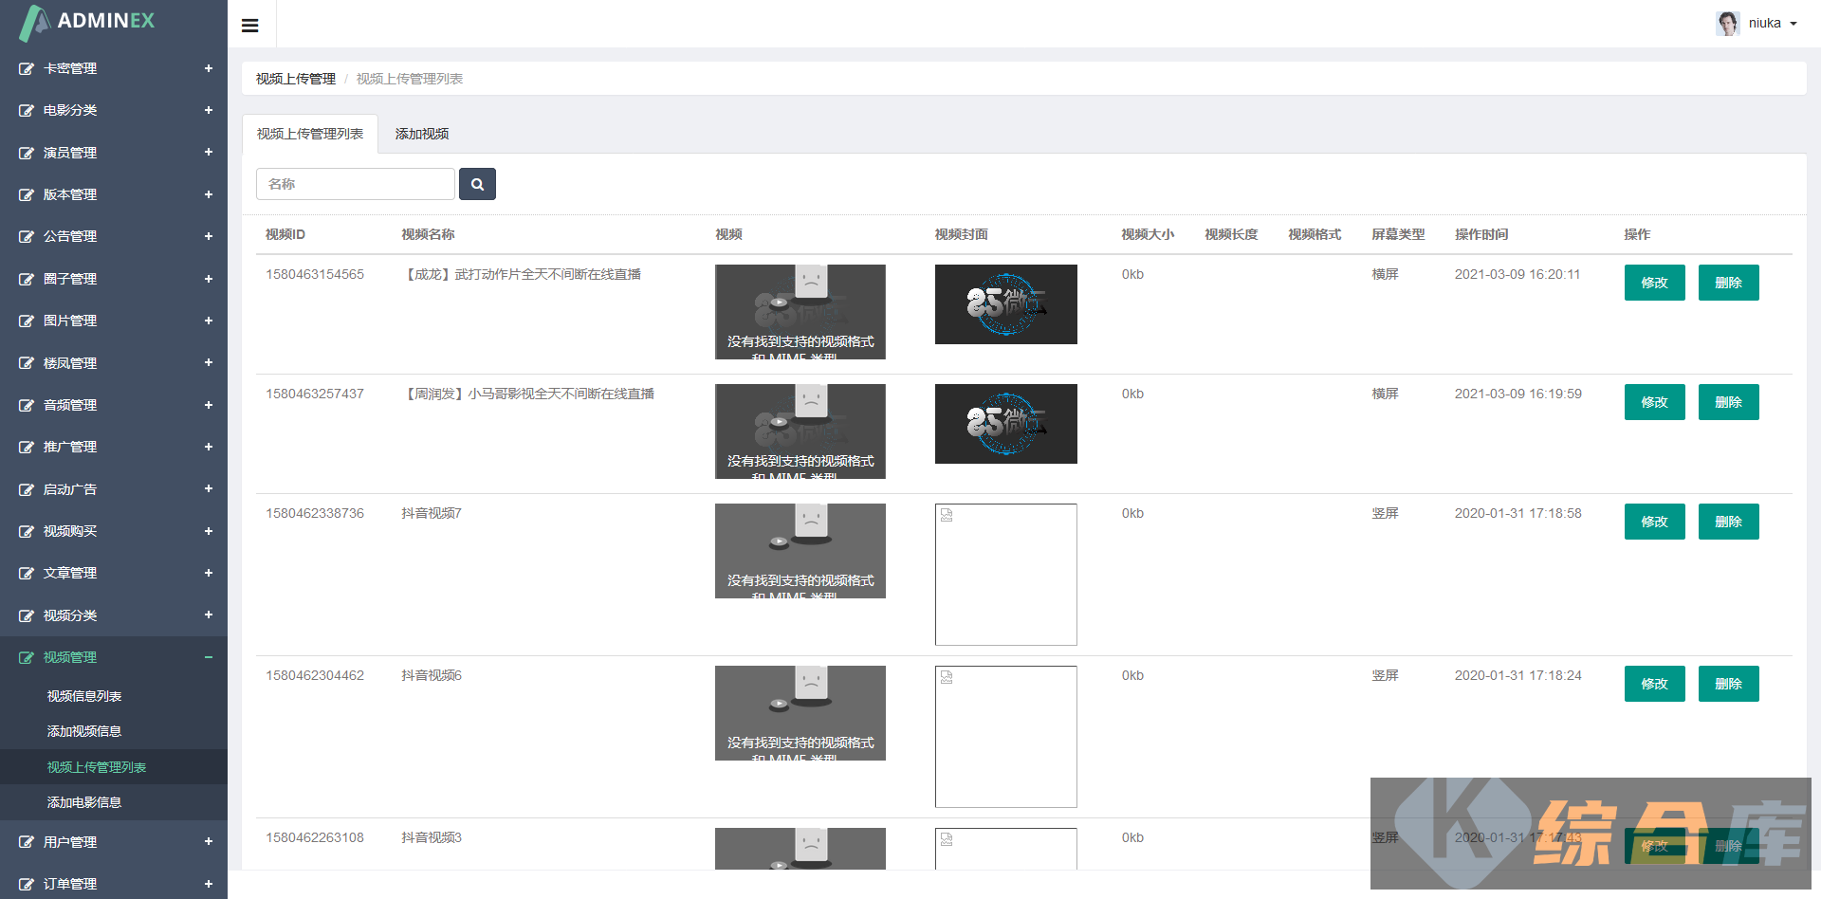Open 视频上传管理列表 in the sidebar

97,767
